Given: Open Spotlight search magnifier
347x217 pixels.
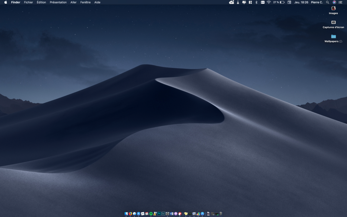Looking at the screenshot, I should [328, 2].
